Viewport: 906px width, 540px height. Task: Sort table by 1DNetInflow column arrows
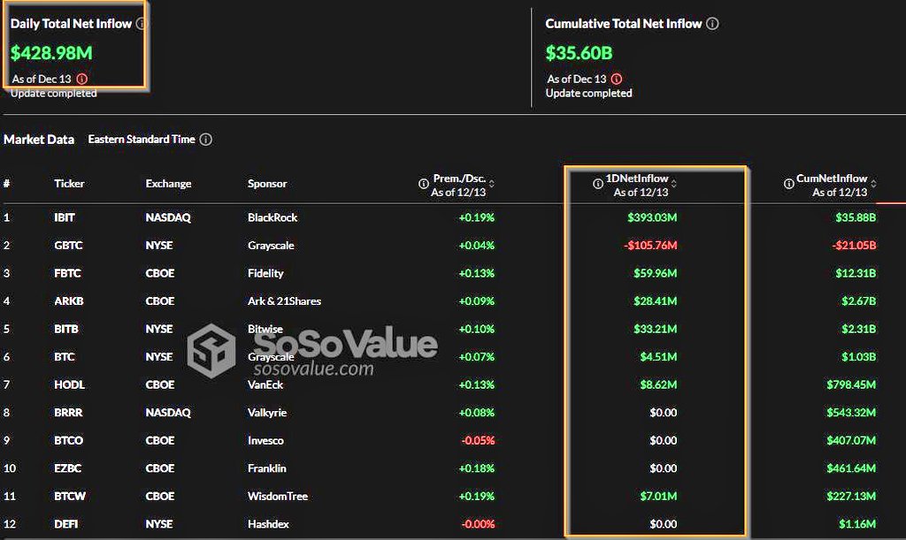673,184
